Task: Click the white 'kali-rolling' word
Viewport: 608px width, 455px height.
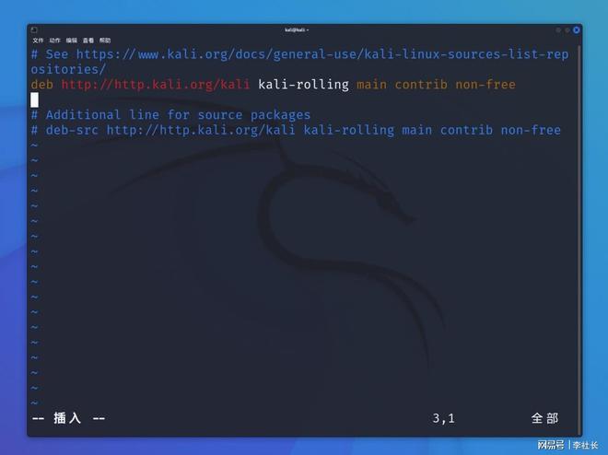Action: coord(303,85)
